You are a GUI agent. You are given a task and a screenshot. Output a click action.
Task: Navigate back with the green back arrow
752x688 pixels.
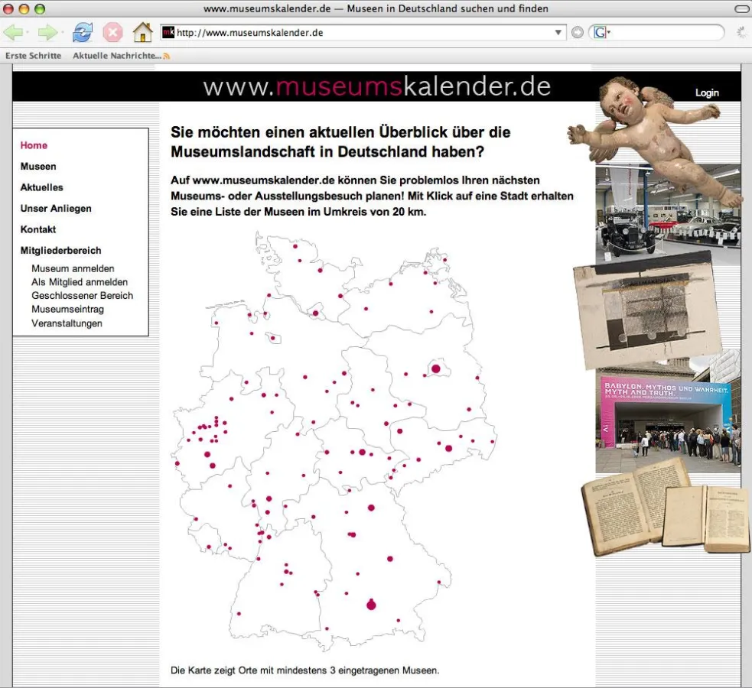[14, 32]
